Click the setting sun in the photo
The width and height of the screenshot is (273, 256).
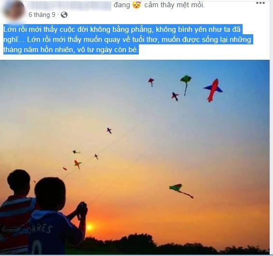pyautogui.click(x=90, y=227)
